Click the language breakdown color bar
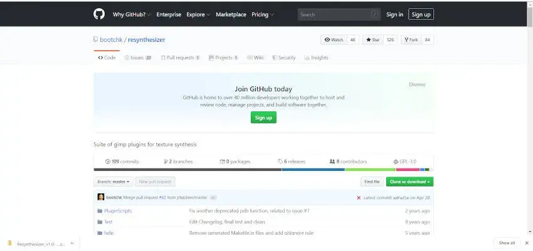Viewport: 533px width, 251px height. click(263, 169)
